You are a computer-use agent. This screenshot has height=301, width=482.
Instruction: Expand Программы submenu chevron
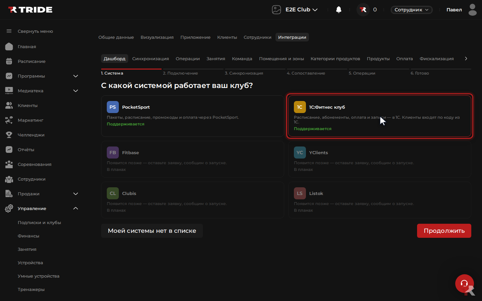point(76,76)
